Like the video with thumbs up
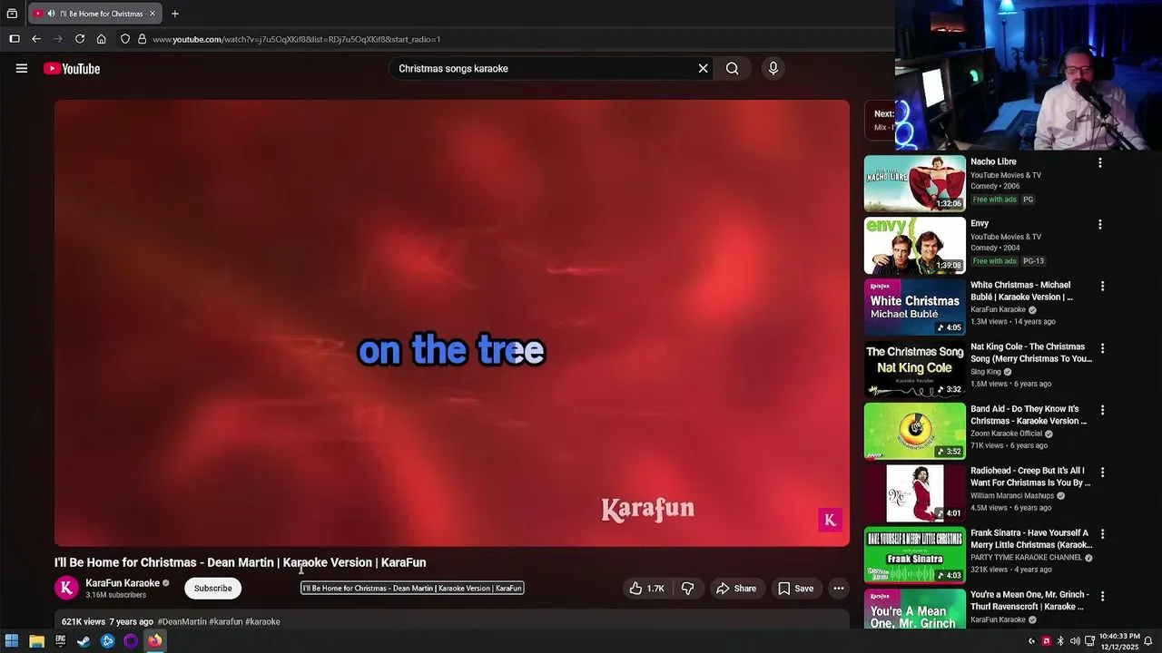1162x653 pixels. point(646,589)
